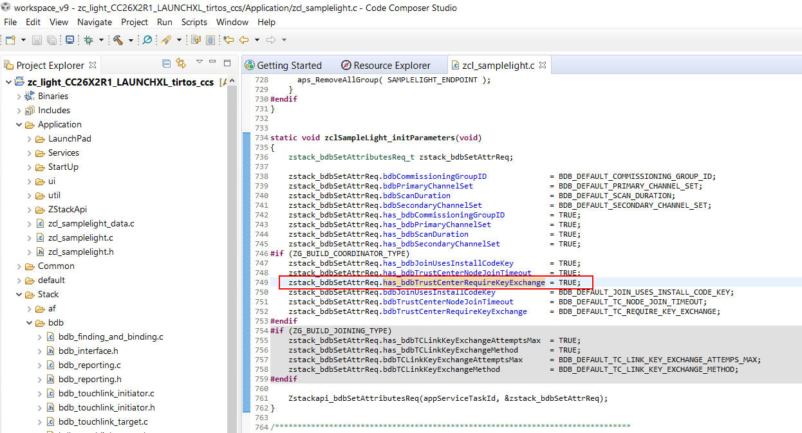Click the Build hammer icon

tap(118, 40)
